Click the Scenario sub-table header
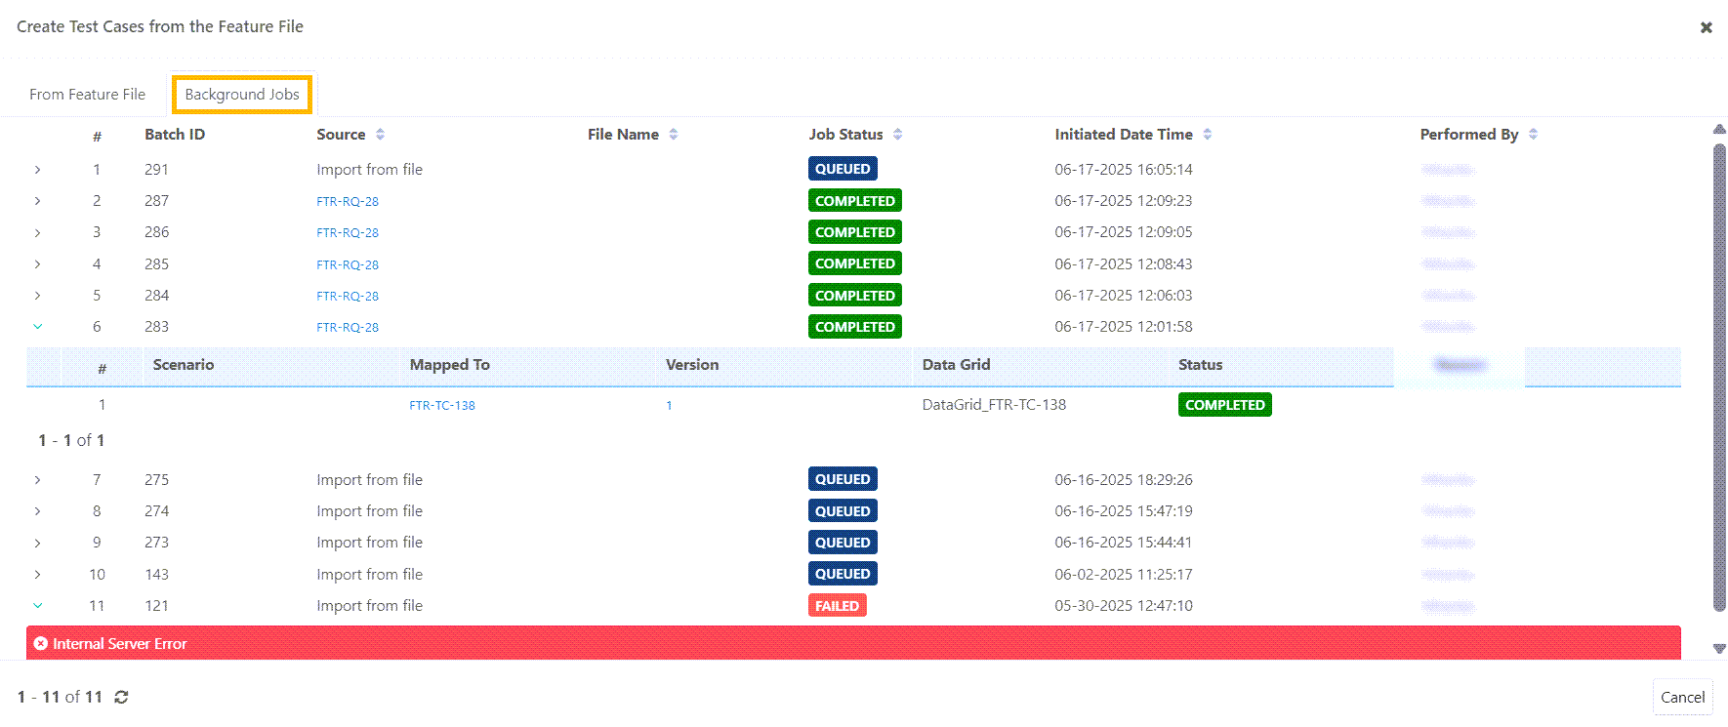This screenshot has width=1728, height=727. 184,365
